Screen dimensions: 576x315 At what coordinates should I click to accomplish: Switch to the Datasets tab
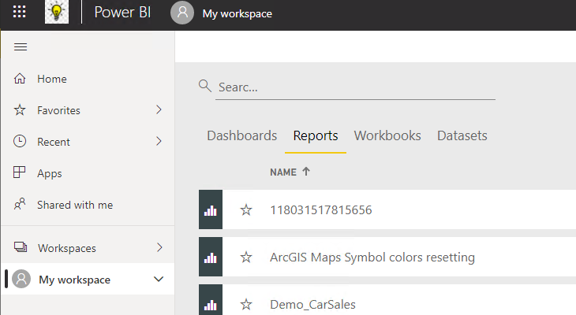[462, 135]
